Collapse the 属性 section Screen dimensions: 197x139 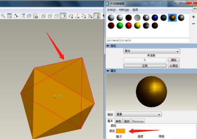(108, 71)
